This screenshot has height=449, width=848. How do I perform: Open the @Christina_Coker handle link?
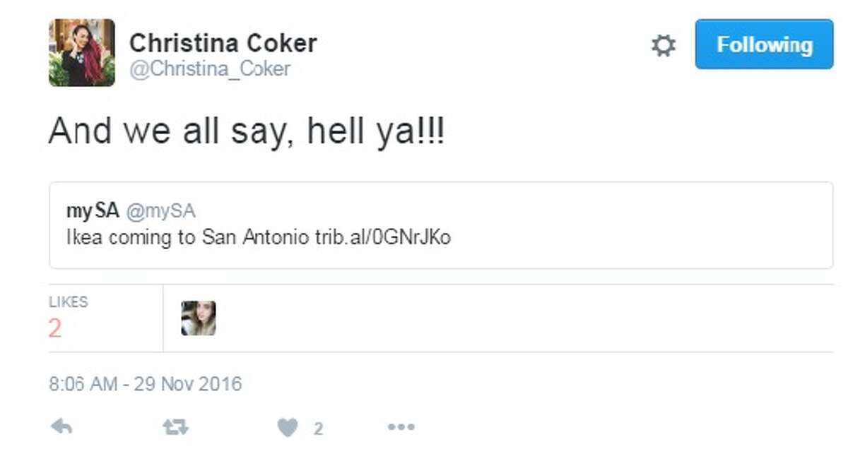click(x=210, y=68)
